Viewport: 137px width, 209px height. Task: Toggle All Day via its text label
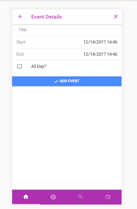tap(39, 66)
